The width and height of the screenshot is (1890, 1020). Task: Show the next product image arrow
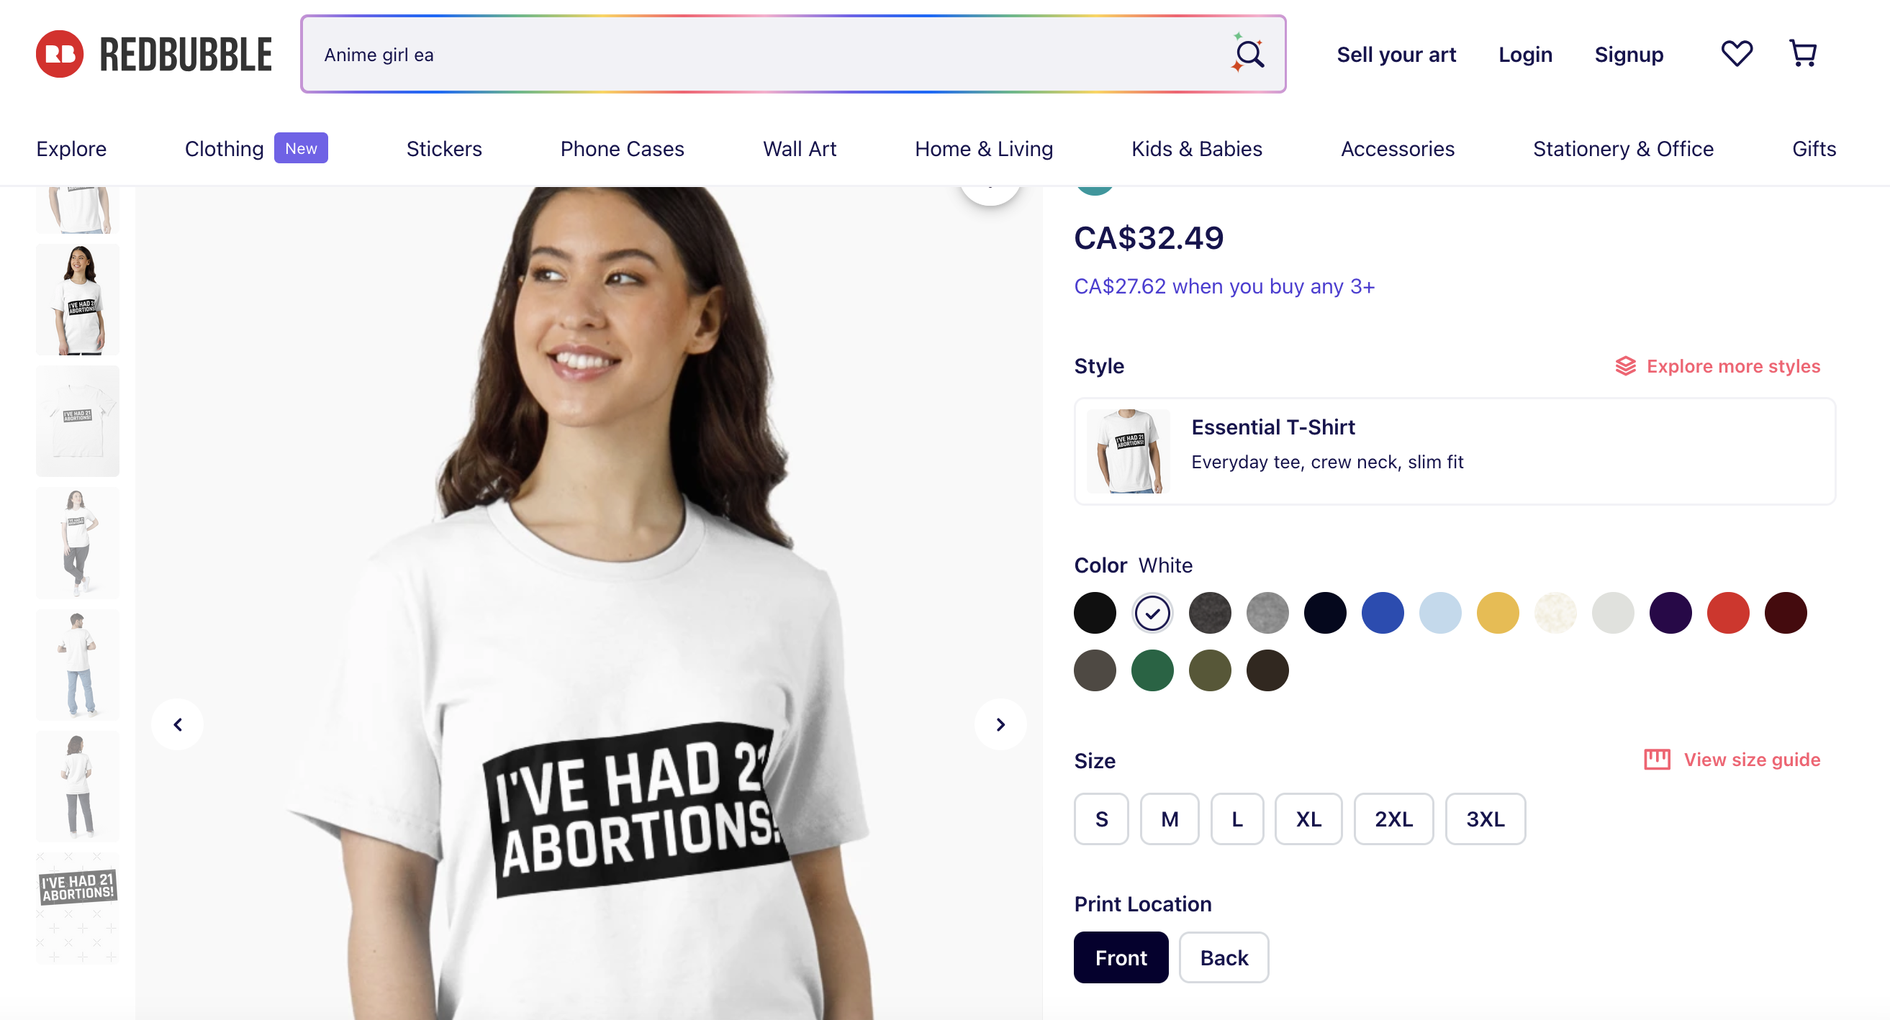(1000, 724)
